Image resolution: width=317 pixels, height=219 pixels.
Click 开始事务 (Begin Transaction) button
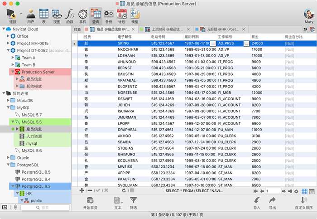click(x=90, y=203)
